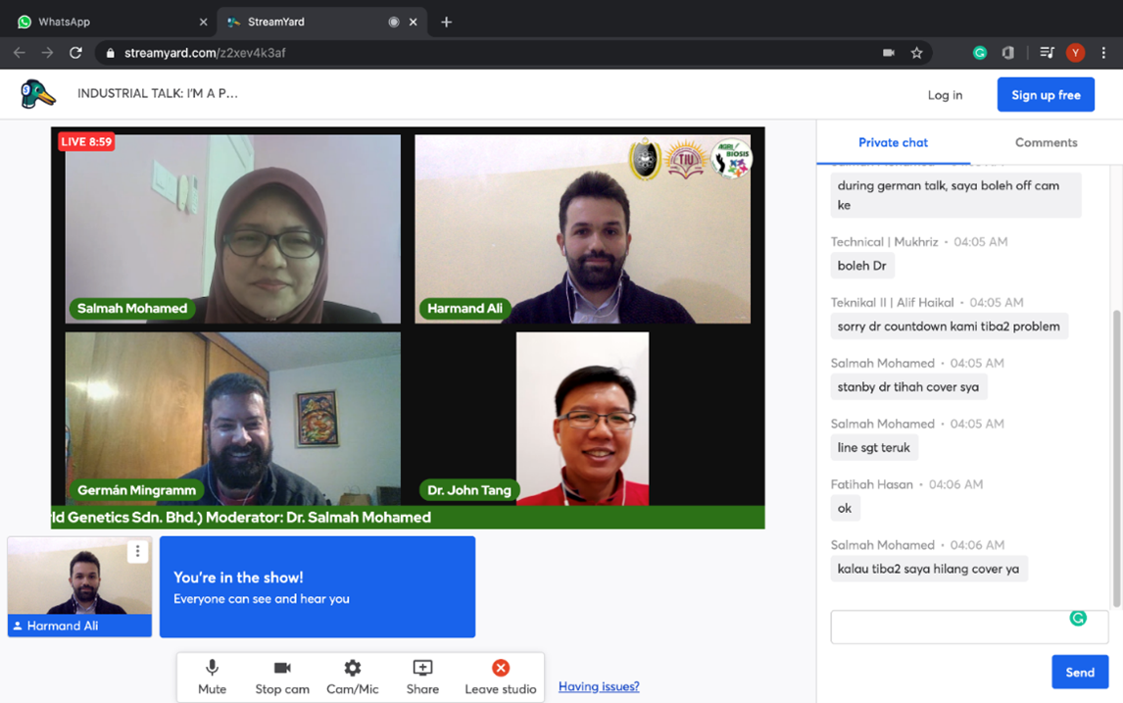Stop the camera feed
This screenshot has height=703, width=1123.
pyautogui.click(x=282, y=677)
